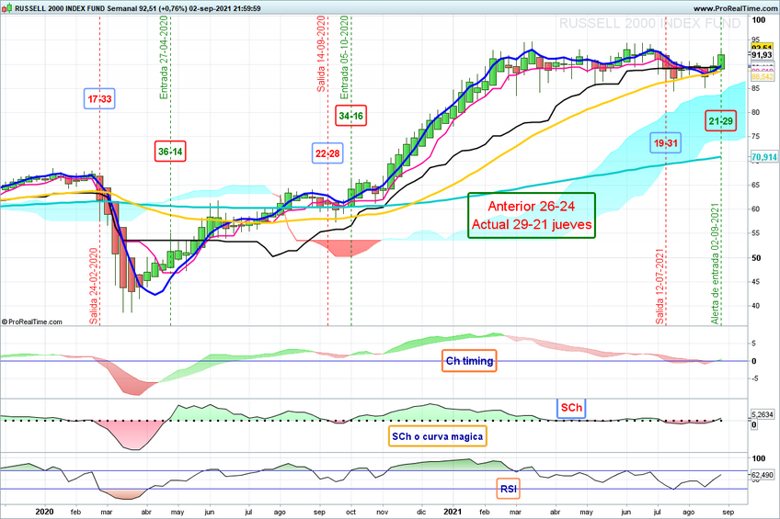780x519 pixels.
Task: Click the chart icon in the title bar
Action: point(6,8)
